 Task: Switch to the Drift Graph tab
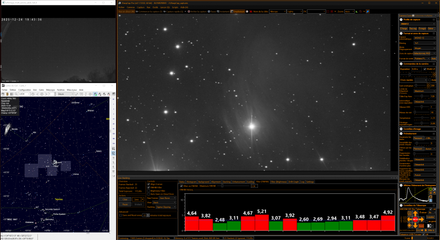pos(294,182)
